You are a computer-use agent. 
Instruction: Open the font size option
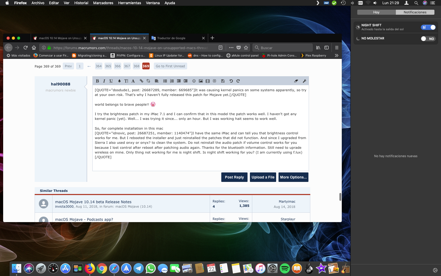(126, 81)
